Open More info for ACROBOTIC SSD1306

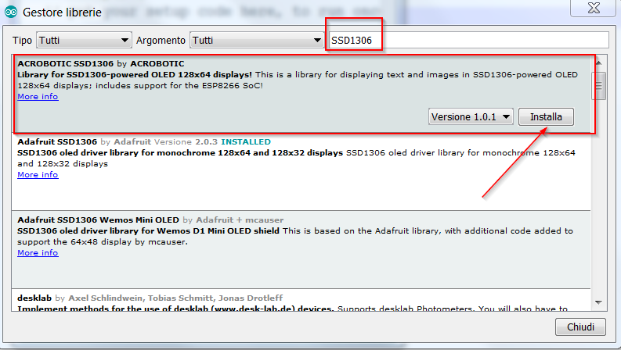coord(38,97)
